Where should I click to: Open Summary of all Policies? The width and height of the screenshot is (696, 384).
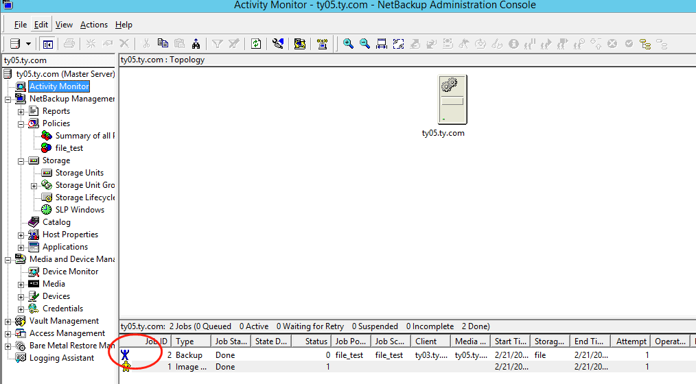coord(85,136)
